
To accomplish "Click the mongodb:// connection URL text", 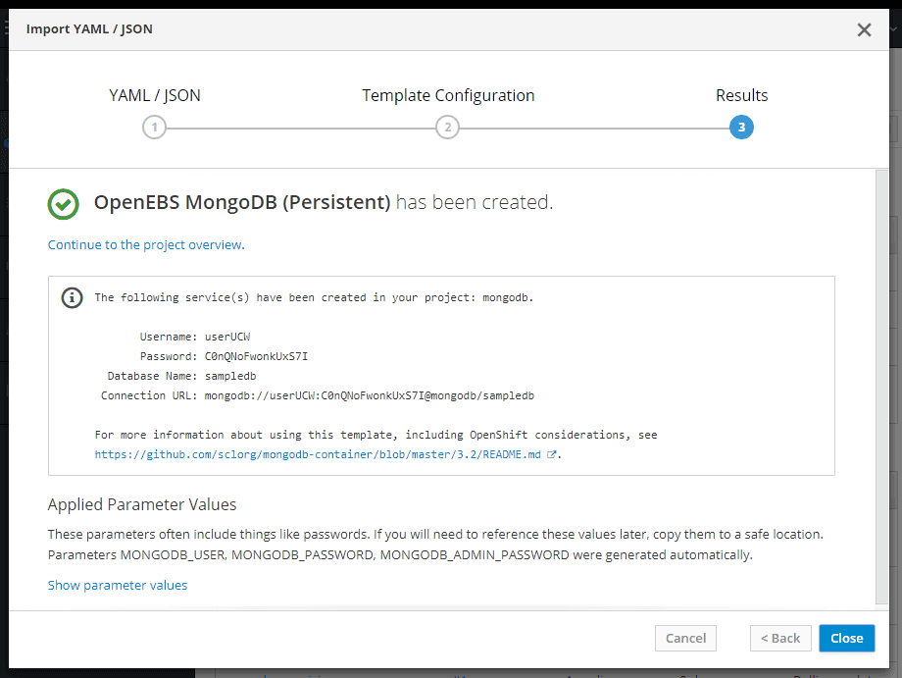I will [x=370, y=395].
